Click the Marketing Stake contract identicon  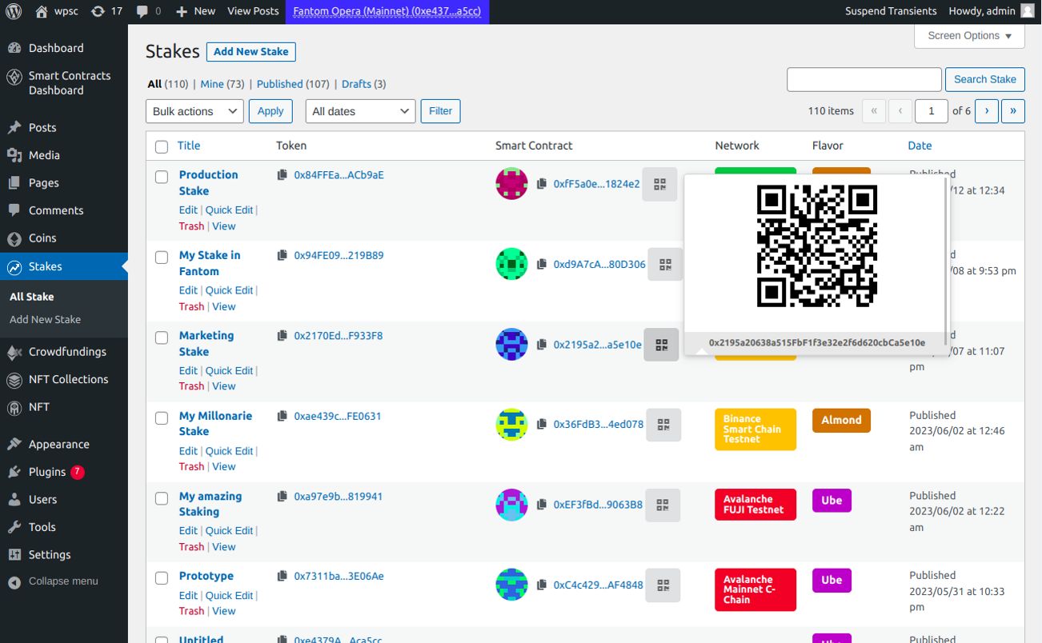click(511, 345)
